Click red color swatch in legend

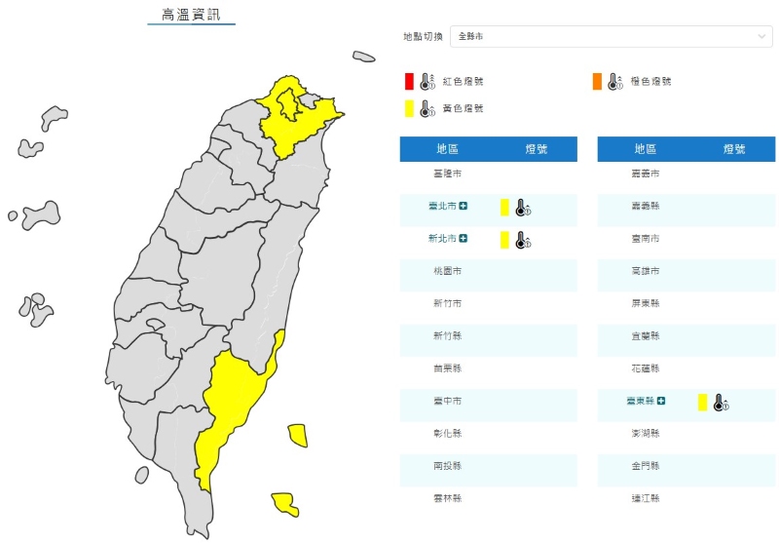[x=410, y=81]
